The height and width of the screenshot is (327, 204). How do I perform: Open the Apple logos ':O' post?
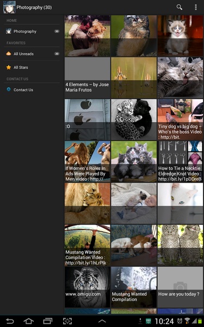coord(88,119)
